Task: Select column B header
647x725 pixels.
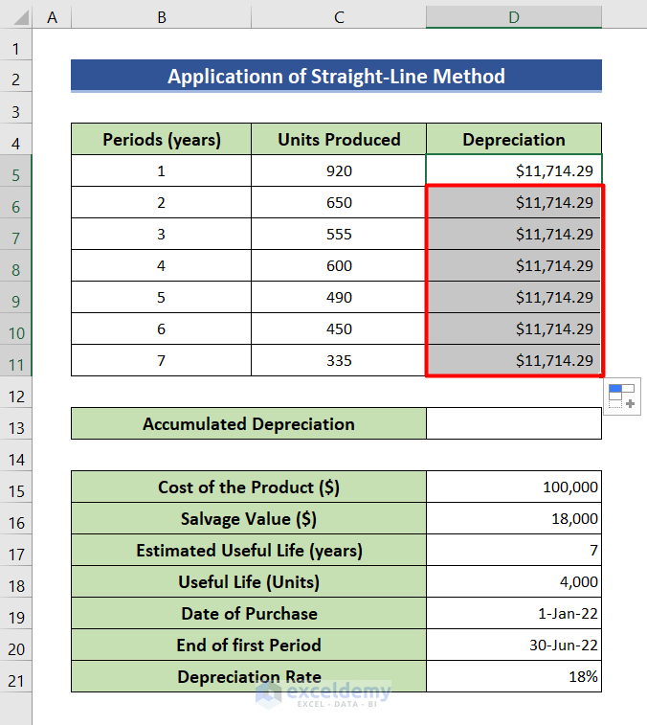Action: [161, 16]
